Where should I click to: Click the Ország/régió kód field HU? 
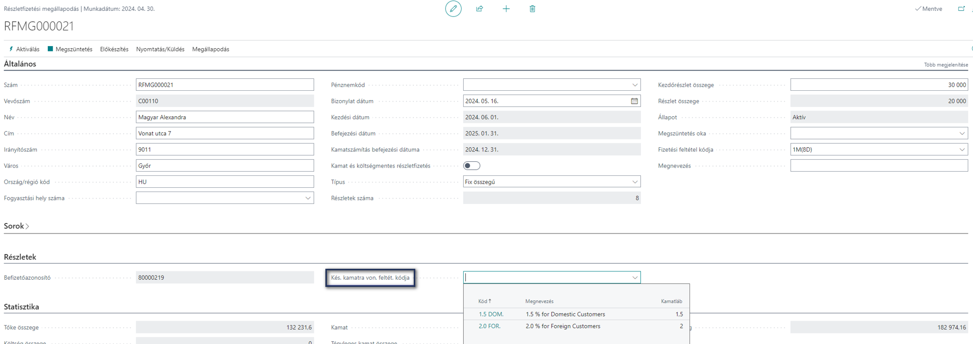[x=225, y=182]
